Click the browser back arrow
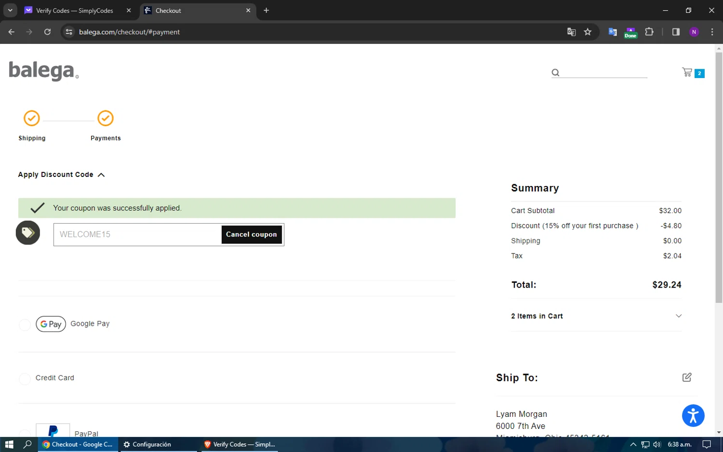This screenshot has height=452, width=723. (12, 32)
